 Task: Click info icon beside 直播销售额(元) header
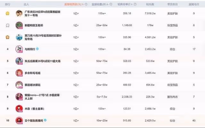pyautogui.click(x=86, y=4)
